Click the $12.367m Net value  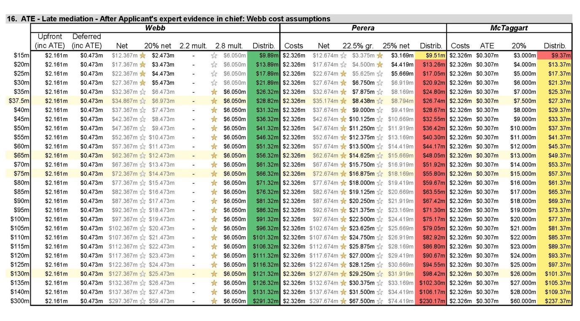pyautogui.click(x=125, y=55)
